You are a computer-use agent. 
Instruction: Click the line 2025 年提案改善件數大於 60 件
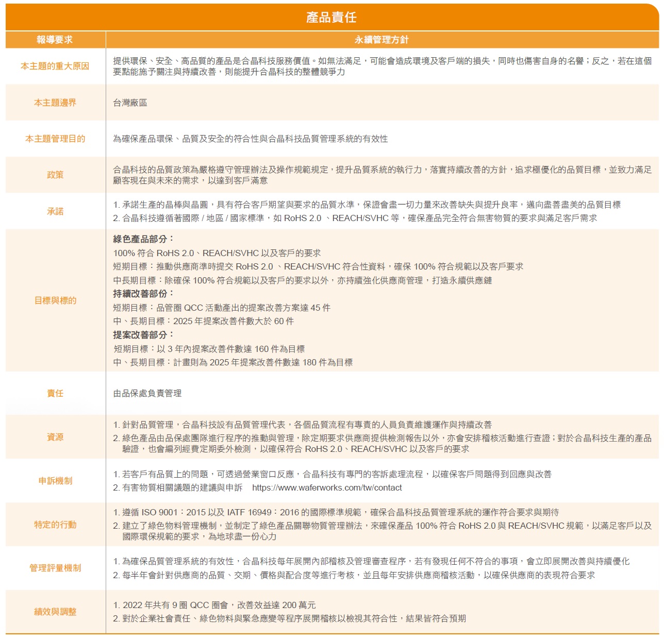204,321
